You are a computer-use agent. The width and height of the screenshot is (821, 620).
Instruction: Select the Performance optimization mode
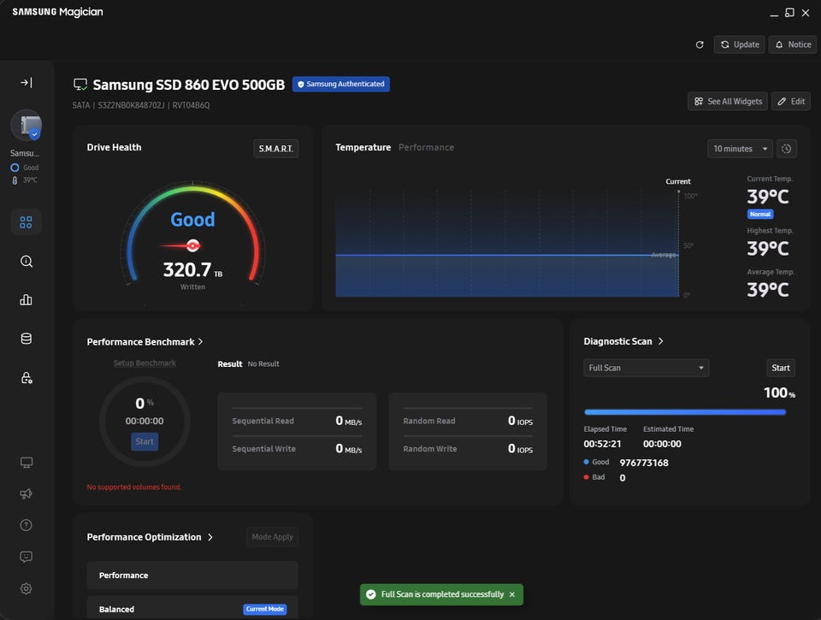[x=192, y=575]
